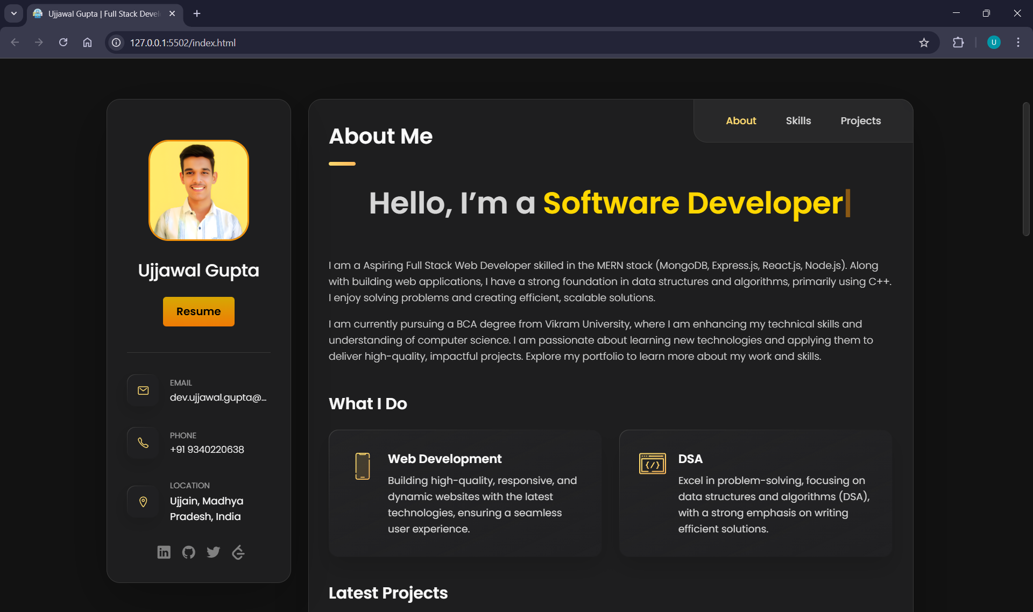The image size is (1033, 612).
Task: Bookmark this page with star icon
Action: 924,42
